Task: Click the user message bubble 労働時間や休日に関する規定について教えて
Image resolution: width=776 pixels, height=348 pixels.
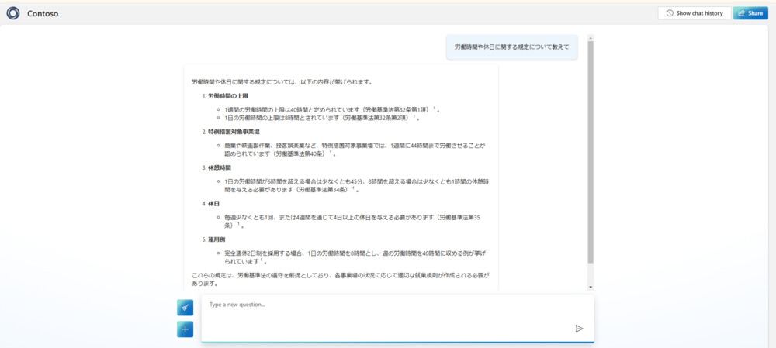Action: (511, 47)
